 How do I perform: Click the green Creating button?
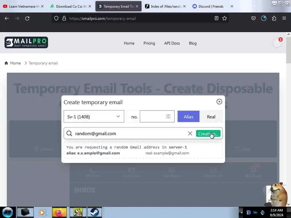(x=208, y=133)
